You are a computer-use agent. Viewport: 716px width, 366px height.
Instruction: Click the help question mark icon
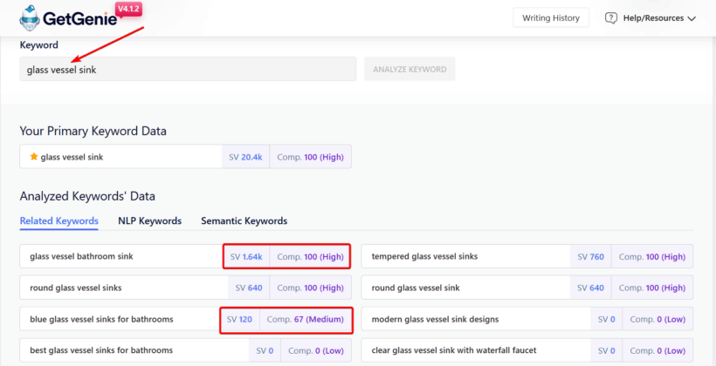[610, 17]
